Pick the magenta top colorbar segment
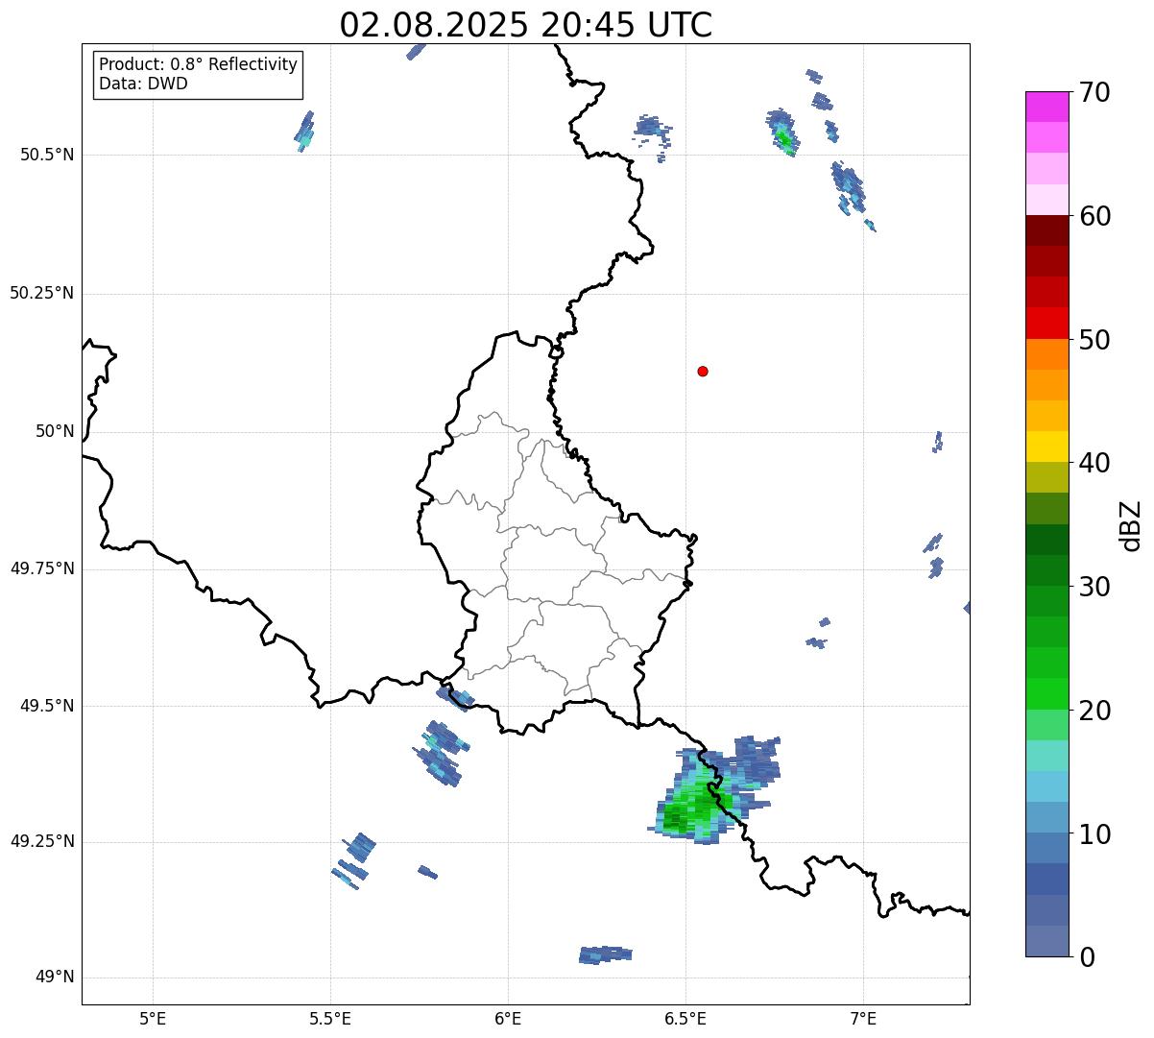 click(1047, 107)
